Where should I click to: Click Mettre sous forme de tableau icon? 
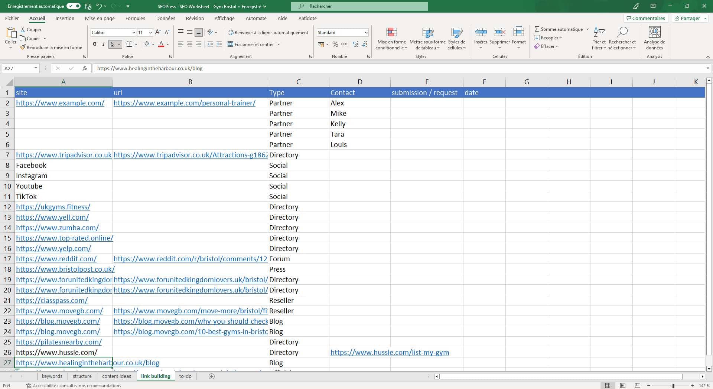point(428,32)
